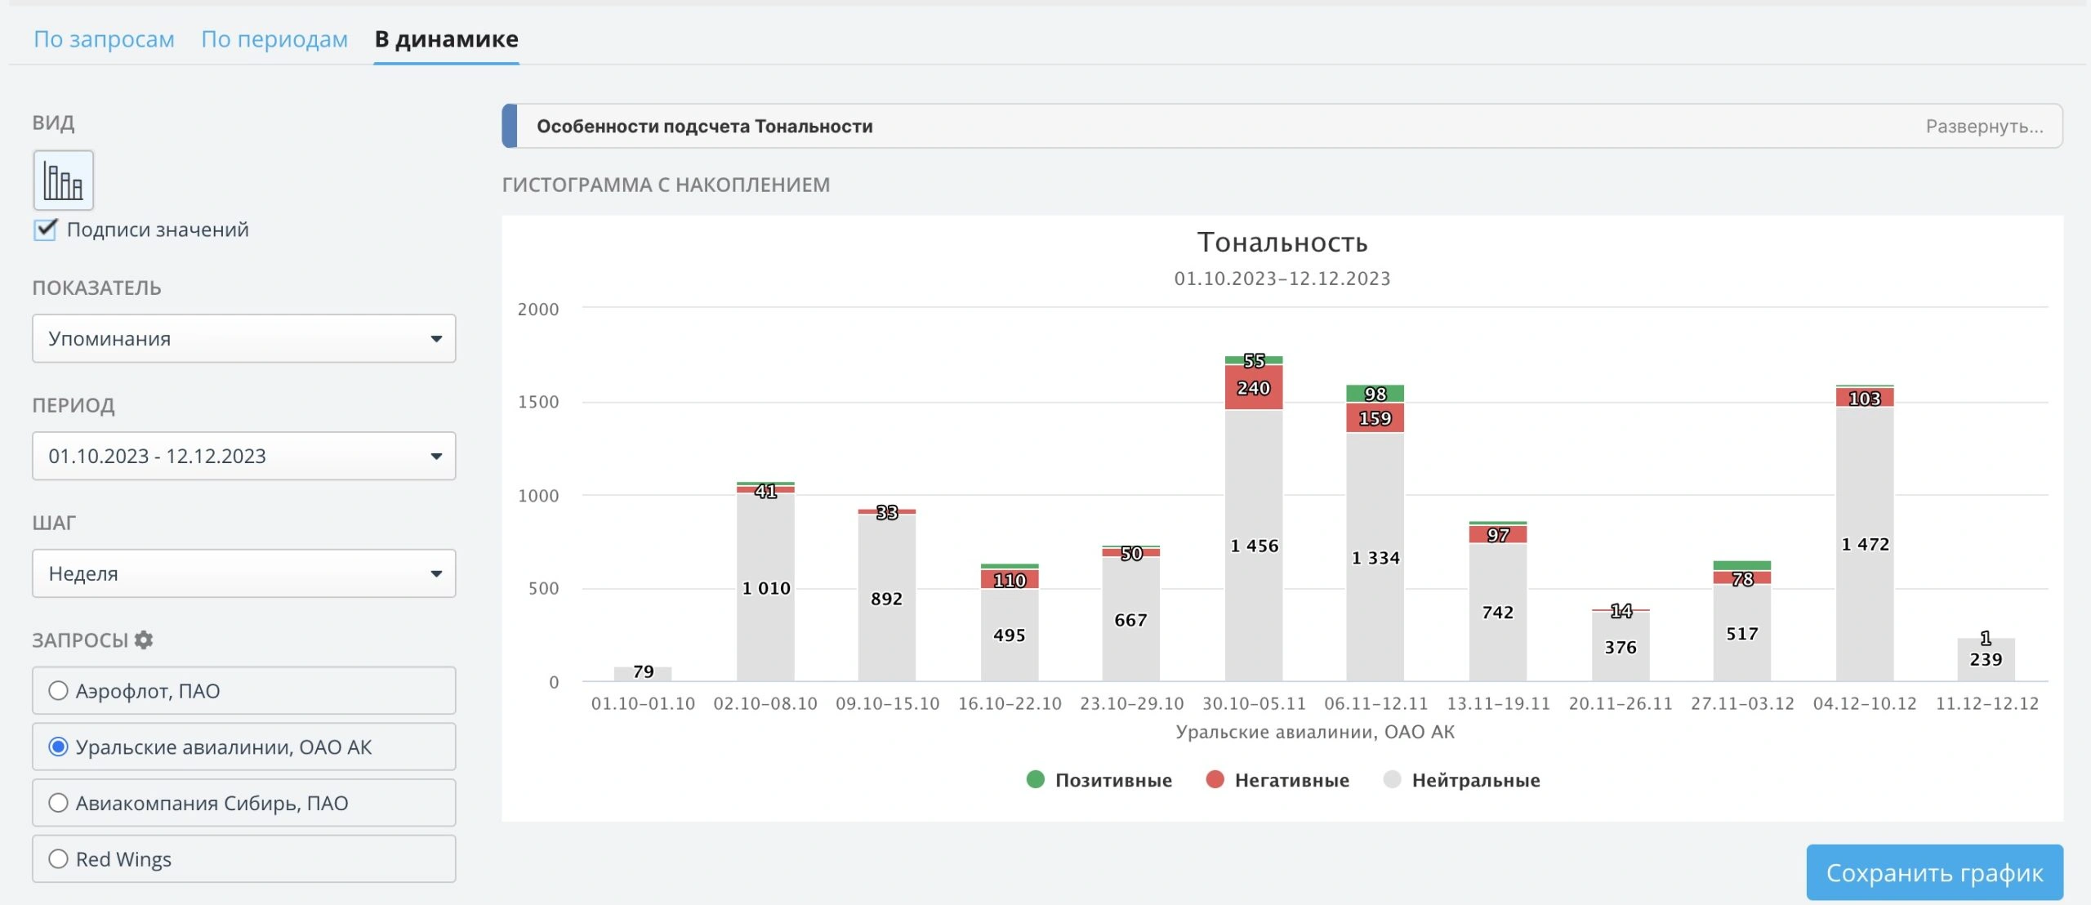Toggle Негативные series via red legend dot
The height and width of the screenshot is (905, 2091).
click(1215, 779)
